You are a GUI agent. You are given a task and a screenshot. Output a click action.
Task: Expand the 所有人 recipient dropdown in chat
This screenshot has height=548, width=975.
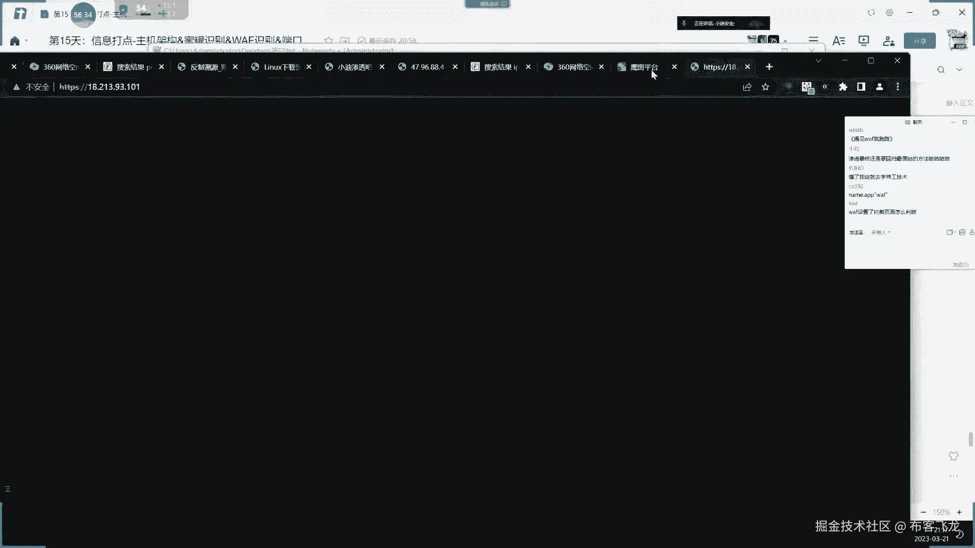coord(881,232)
